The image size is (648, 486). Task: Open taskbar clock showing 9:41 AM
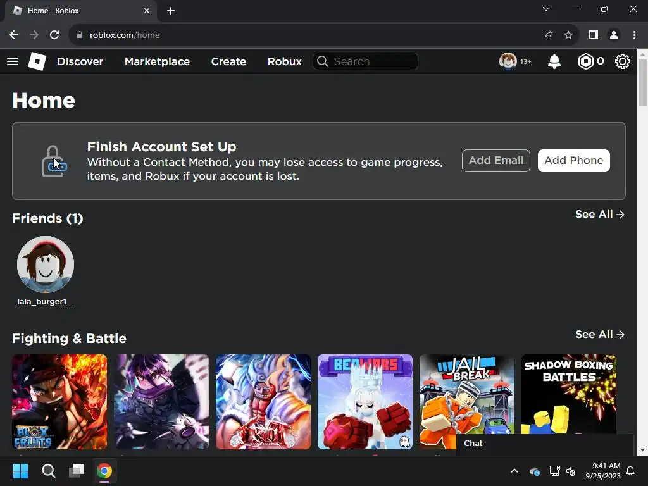[x=603, y=471]
